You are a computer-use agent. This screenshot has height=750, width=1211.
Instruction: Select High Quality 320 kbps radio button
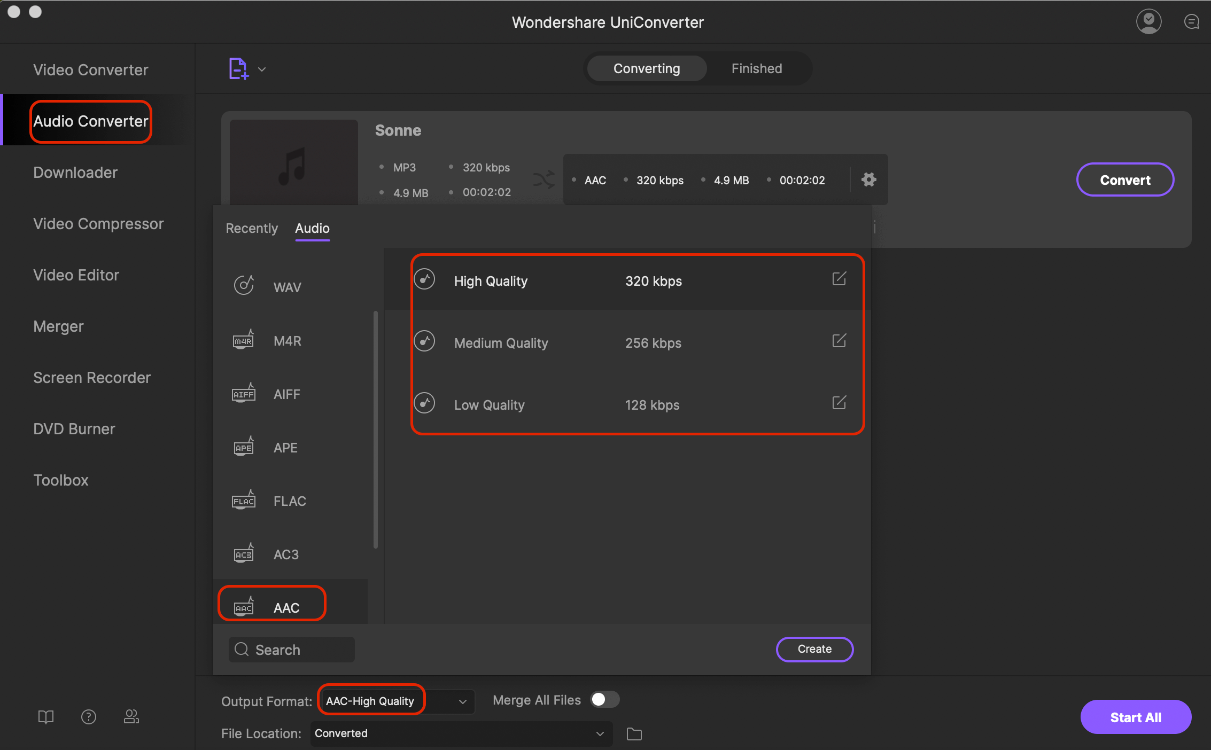[x=425, y=279]
